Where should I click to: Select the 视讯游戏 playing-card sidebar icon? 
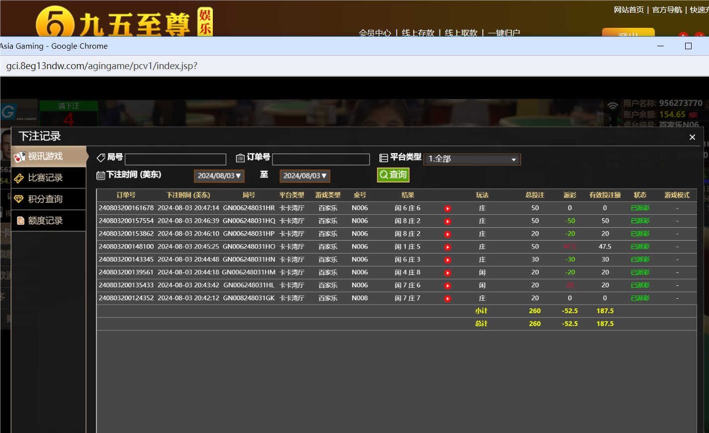point(21,156)
